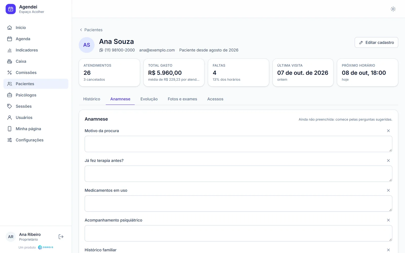
Task: Remove the Motivo da procura question
Action: [x=388, y=131]
